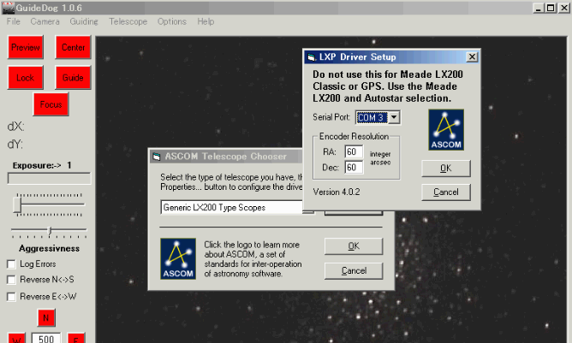Viewport: 572px width, 343px height.
Task: Click the ASCOM logo in Telescope Chooser
Action: (x=178, y=259)
